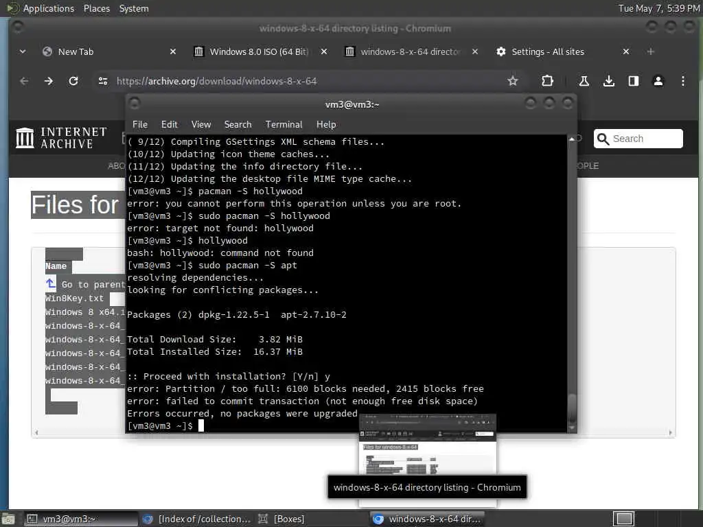Screen dimensions: 703x527
Task: Select Boxes window in taskbar
Action: click(x=281, y=519)
